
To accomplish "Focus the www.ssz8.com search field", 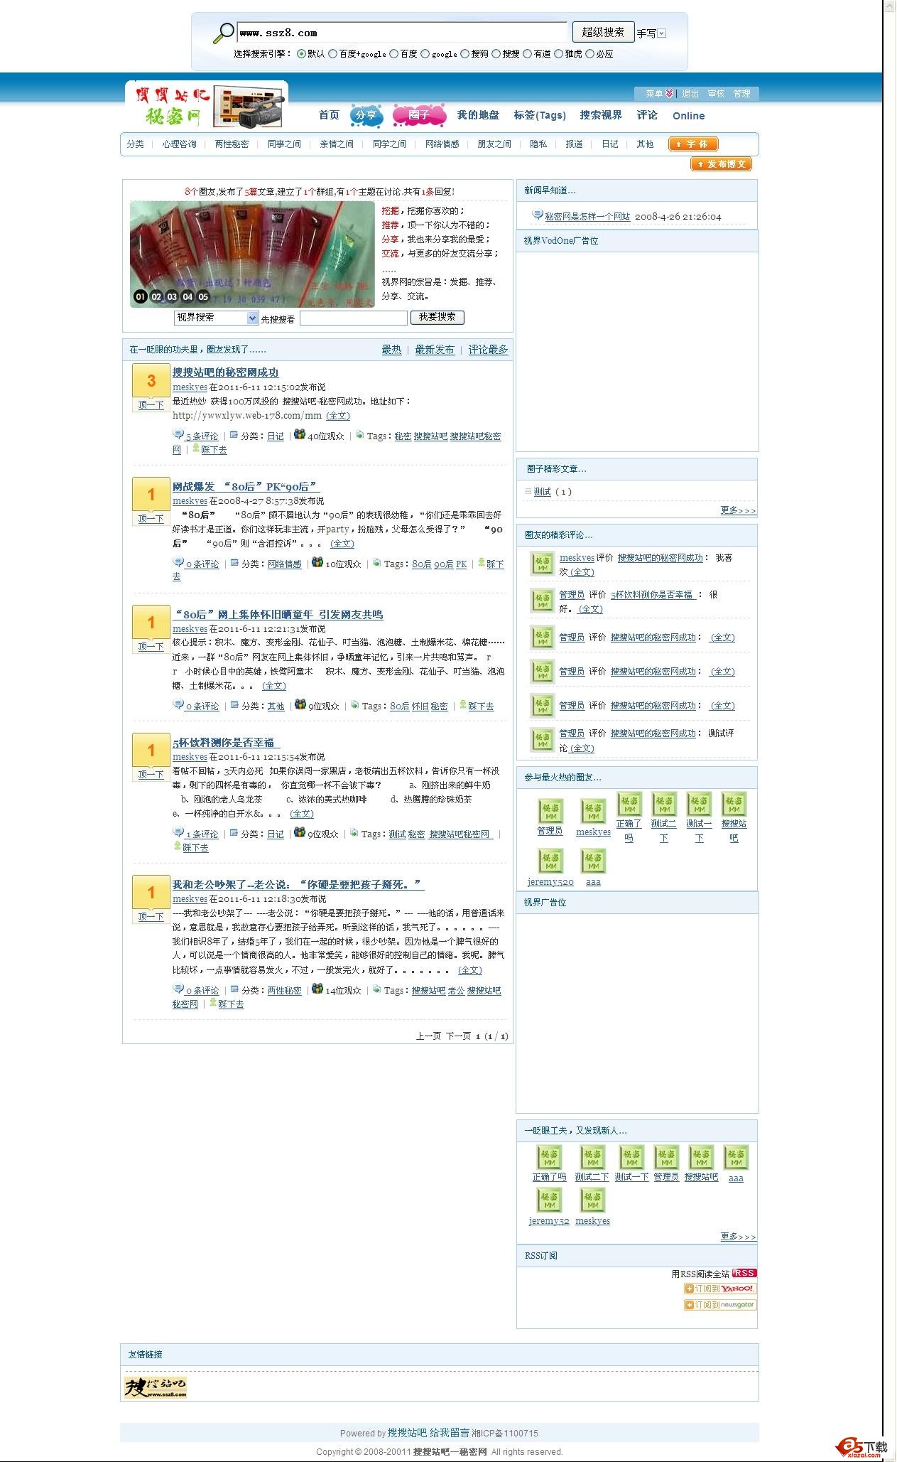I will (x=403, y=33).
